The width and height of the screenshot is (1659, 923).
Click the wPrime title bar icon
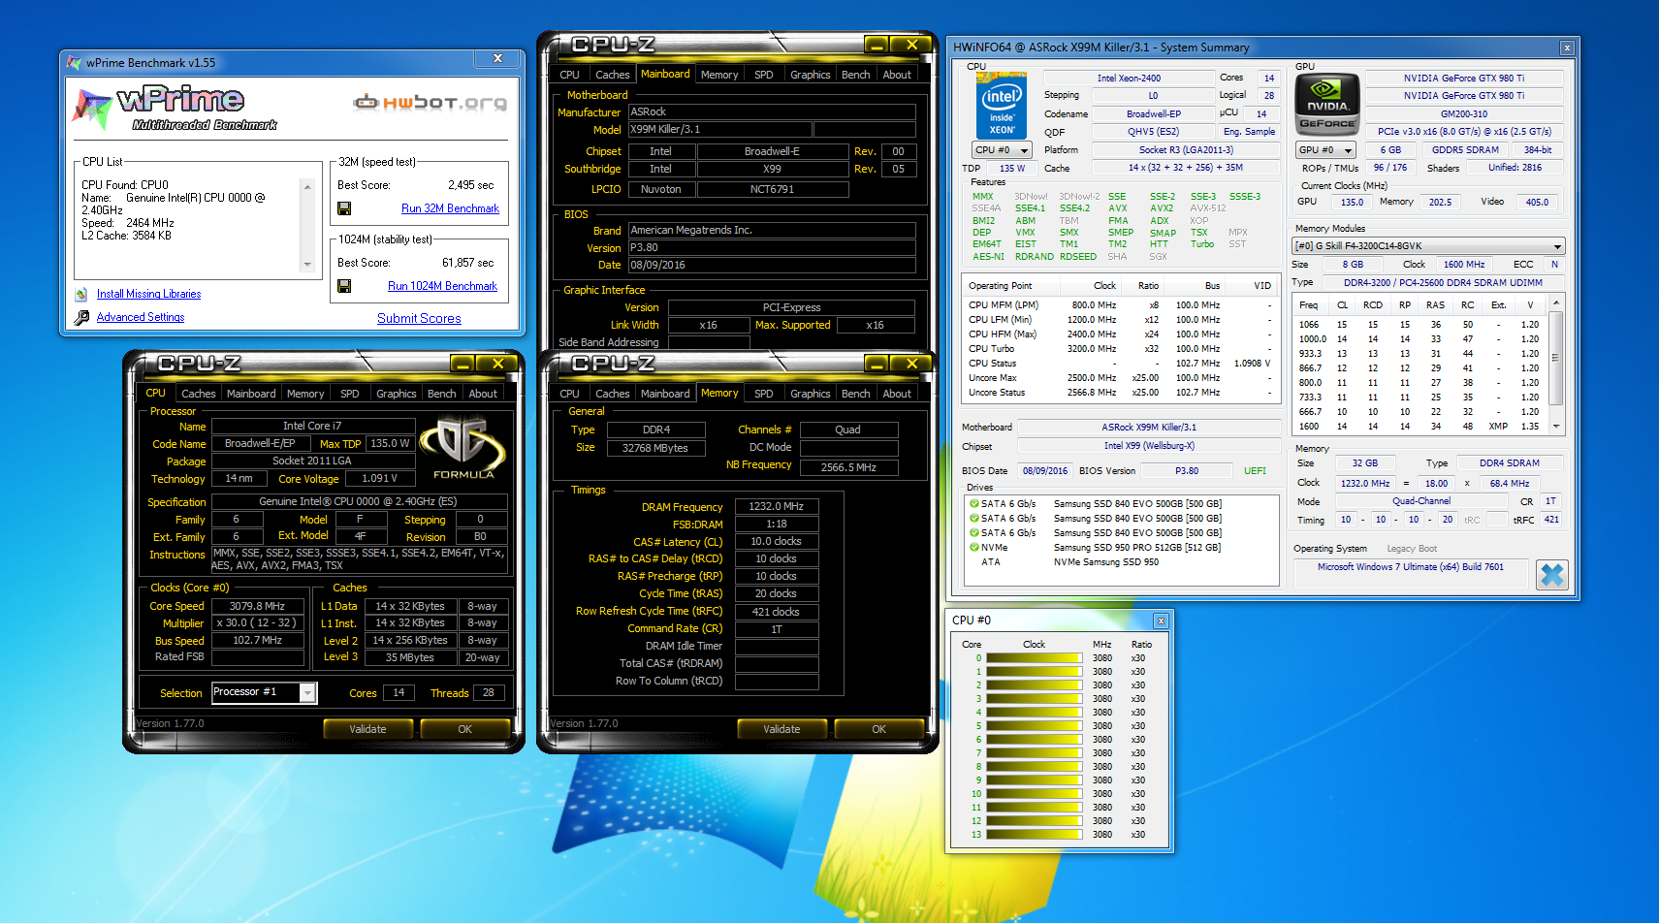74,63
